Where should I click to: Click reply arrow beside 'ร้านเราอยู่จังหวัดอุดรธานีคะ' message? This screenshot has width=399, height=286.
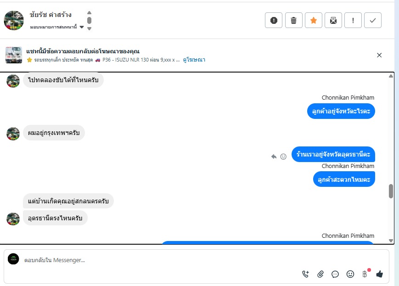(x=274, y=157)
